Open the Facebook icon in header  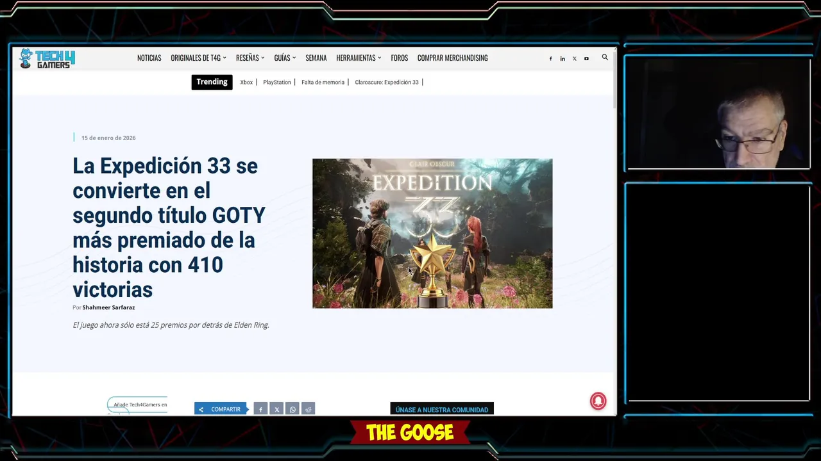click(x=550, y=58)
